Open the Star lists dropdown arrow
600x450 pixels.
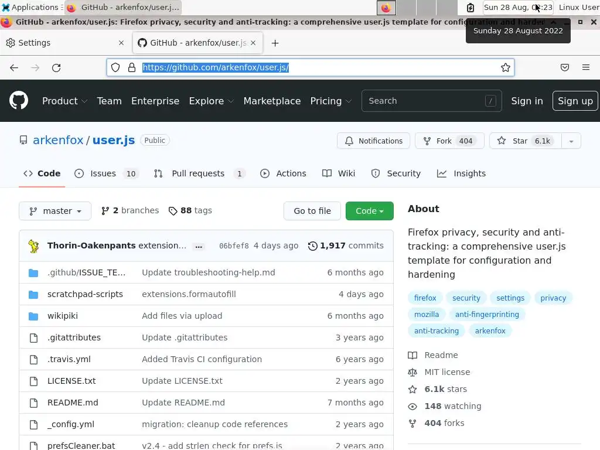point(571,141)
